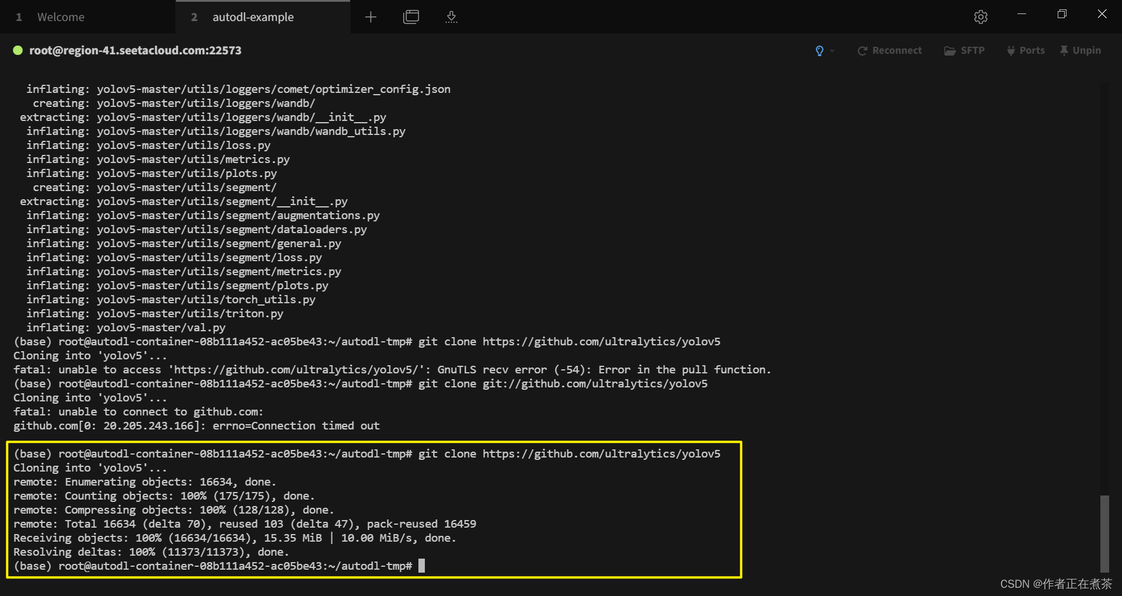Click the download/import icon in tab bar

pyautogui.click(x=451, y=17)
